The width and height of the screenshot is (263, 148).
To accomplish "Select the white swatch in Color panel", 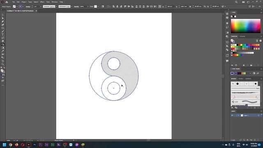I will pyautogui.click(x=235, y=16).
